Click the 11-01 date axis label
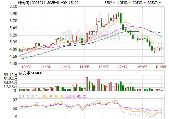 coord(45,67)
